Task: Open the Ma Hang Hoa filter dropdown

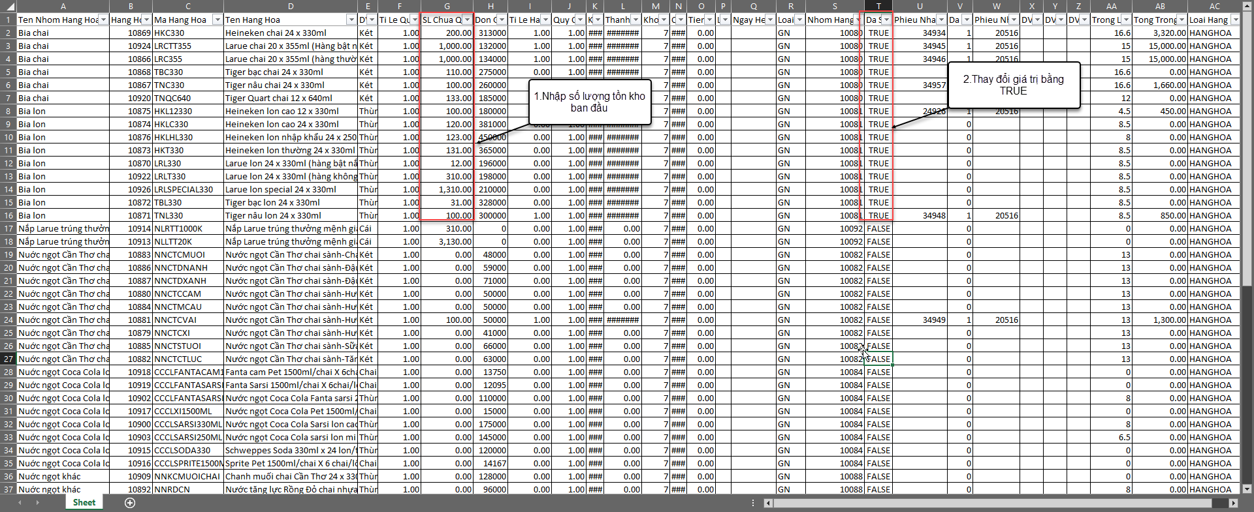Action: [217, 20]
